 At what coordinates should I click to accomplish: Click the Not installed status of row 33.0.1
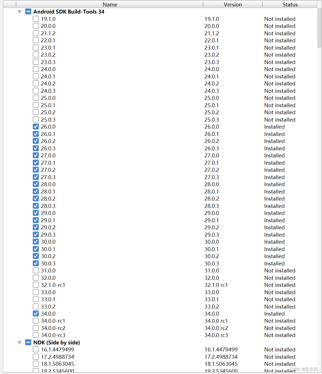pos(280,299)
